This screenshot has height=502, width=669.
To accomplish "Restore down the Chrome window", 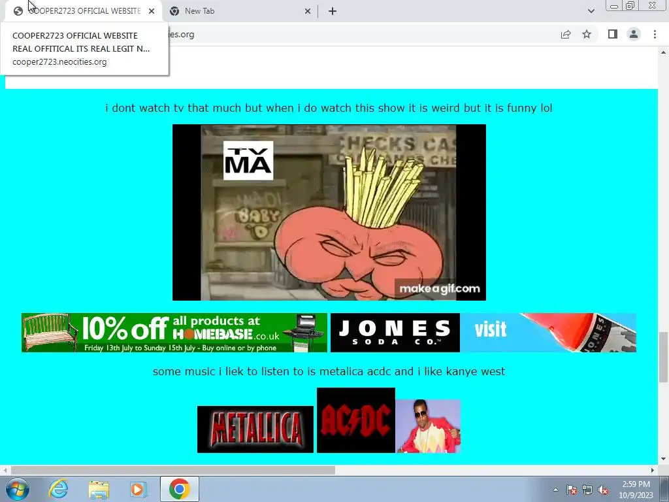I will click(630, 5).
